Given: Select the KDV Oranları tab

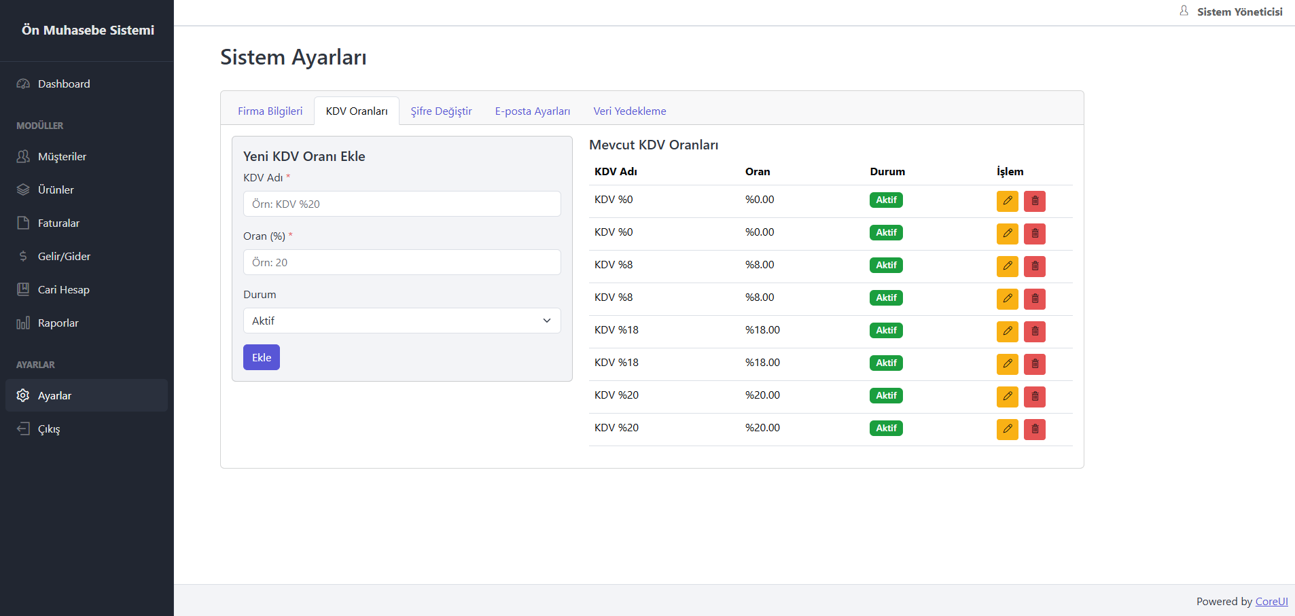Looking at the screenshot, I should (x=357, y=111).
